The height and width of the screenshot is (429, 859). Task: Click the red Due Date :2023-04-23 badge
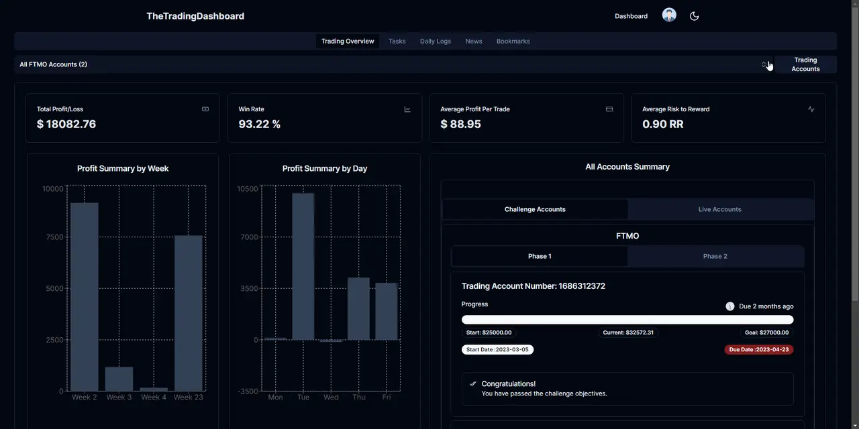[x=759, y=349]
